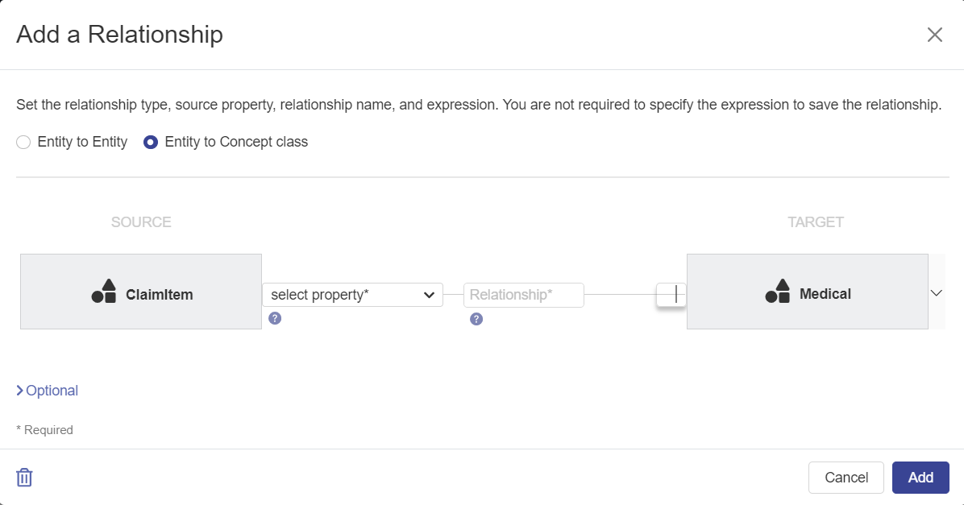Select the ClaimItem source box
This screenshot has width=964, height=505.
(x=141, y=291)
